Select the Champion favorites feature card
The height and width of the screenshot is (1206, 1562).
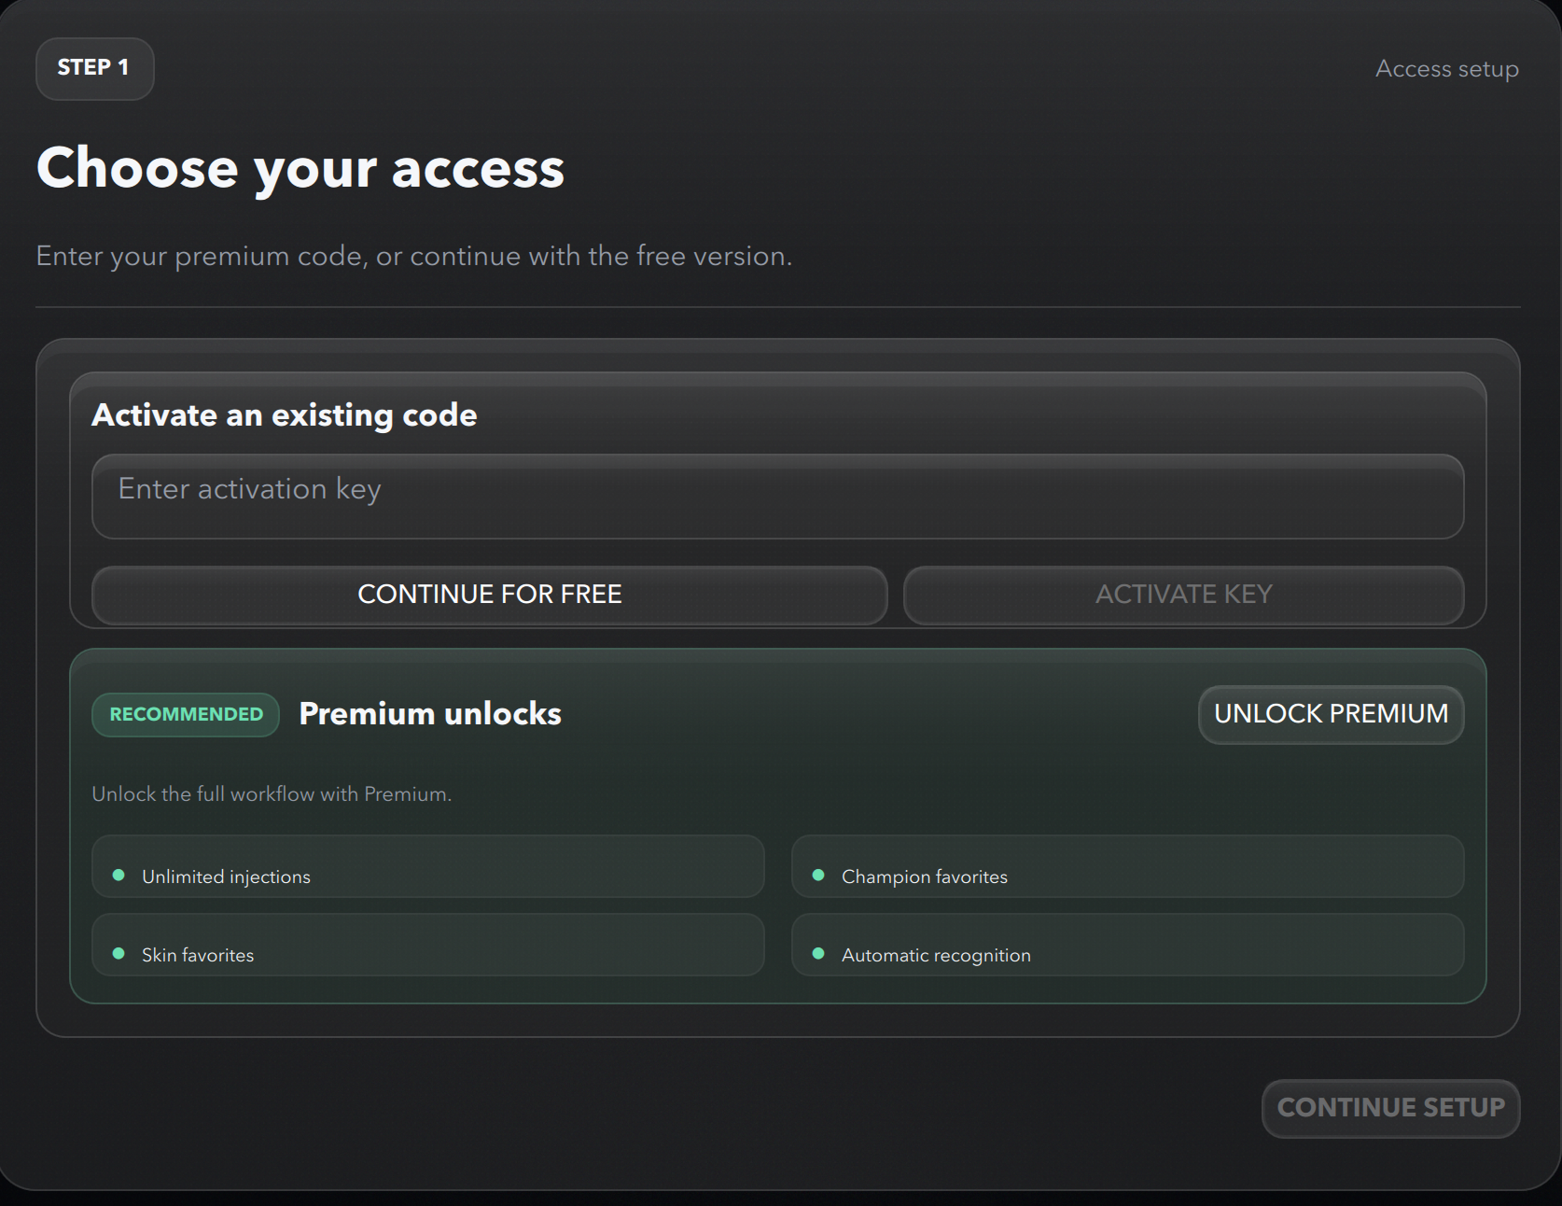tap(1126, 867)
